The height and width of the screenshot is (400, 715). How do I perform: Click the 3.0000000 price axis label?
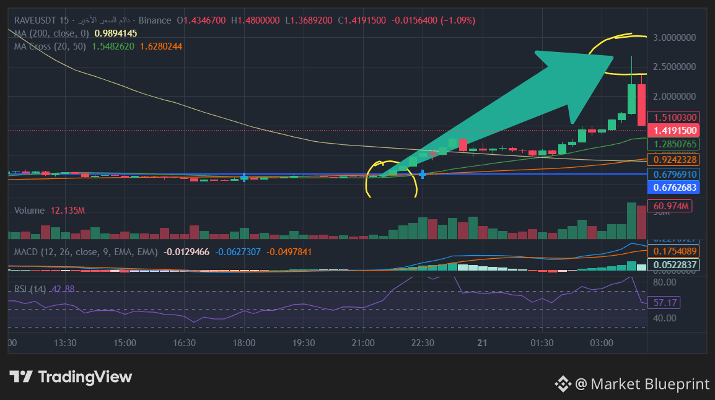click(x=674, y=38)
